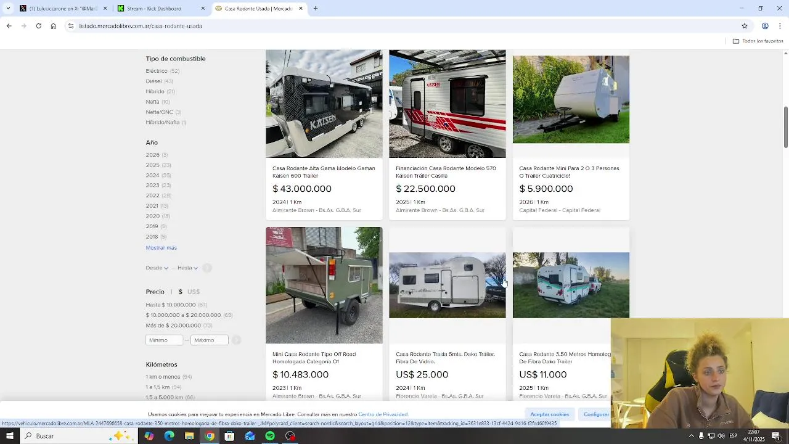Click the Máximo price field
Screen dimensions: 789x444
click(x=210, y=340)
